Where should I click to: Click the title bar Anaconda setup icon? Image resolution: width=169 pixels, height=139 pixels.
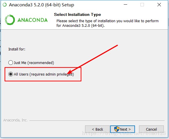click(x=5, y=5)
